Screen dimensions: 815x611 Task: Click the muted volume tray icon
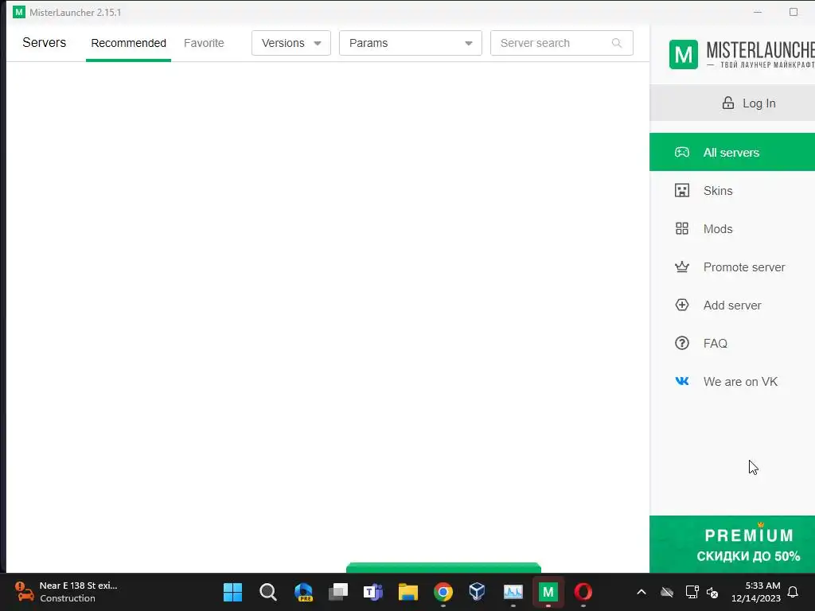[x=712, y=592]
